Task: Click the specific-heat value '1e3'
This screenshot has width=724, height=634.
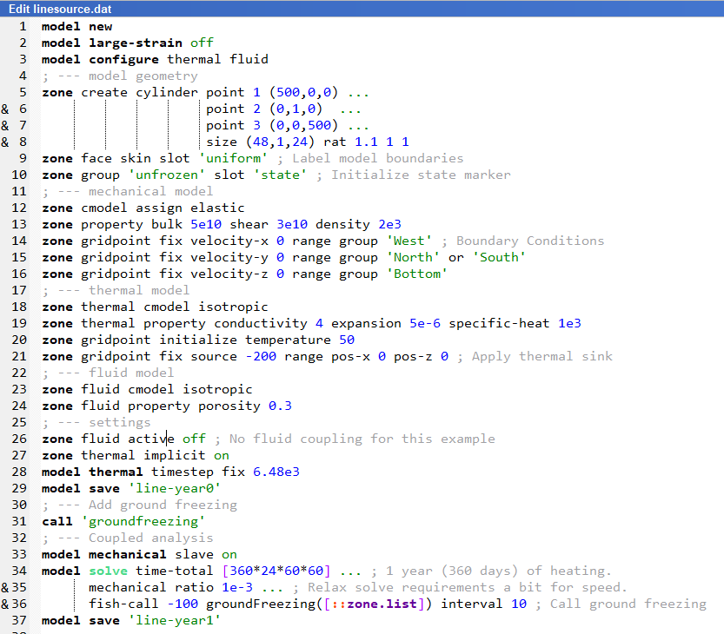Action: pos(569,323)
